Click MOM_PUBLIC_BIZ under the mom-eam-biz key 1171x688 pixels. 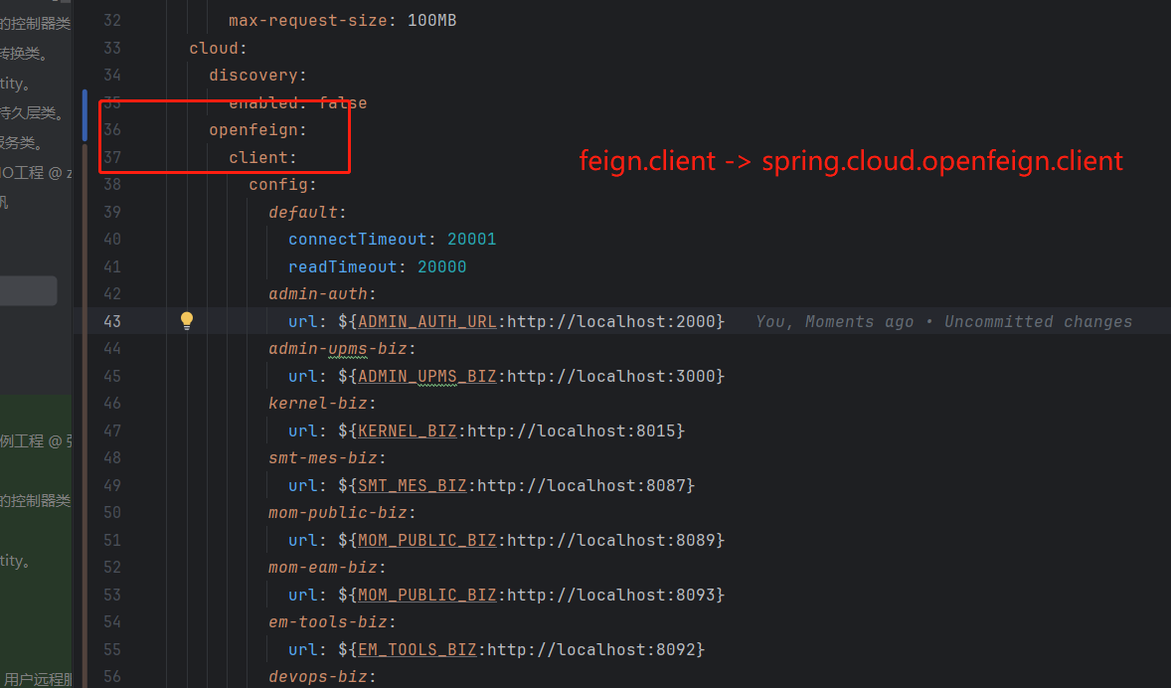point(426,595)
